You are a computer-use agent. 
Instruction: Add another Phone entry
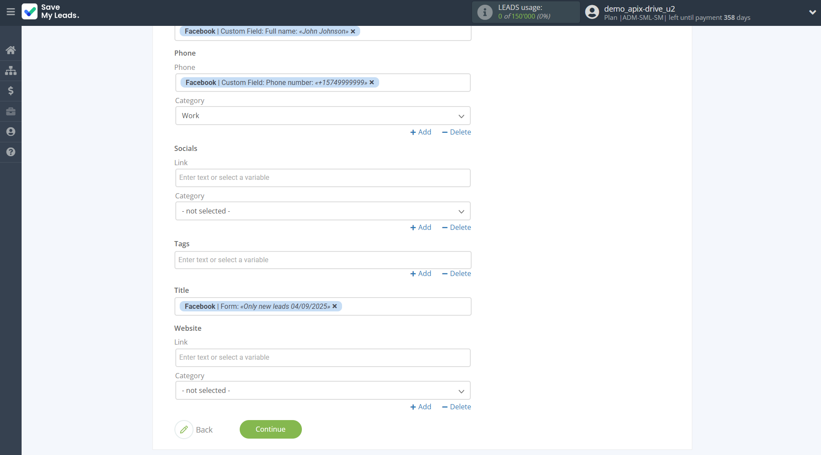coord(421,132)
